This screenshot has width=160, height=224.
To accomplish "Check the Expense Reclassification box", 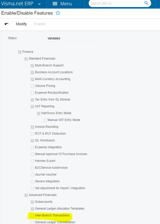I will click(32, 93).
